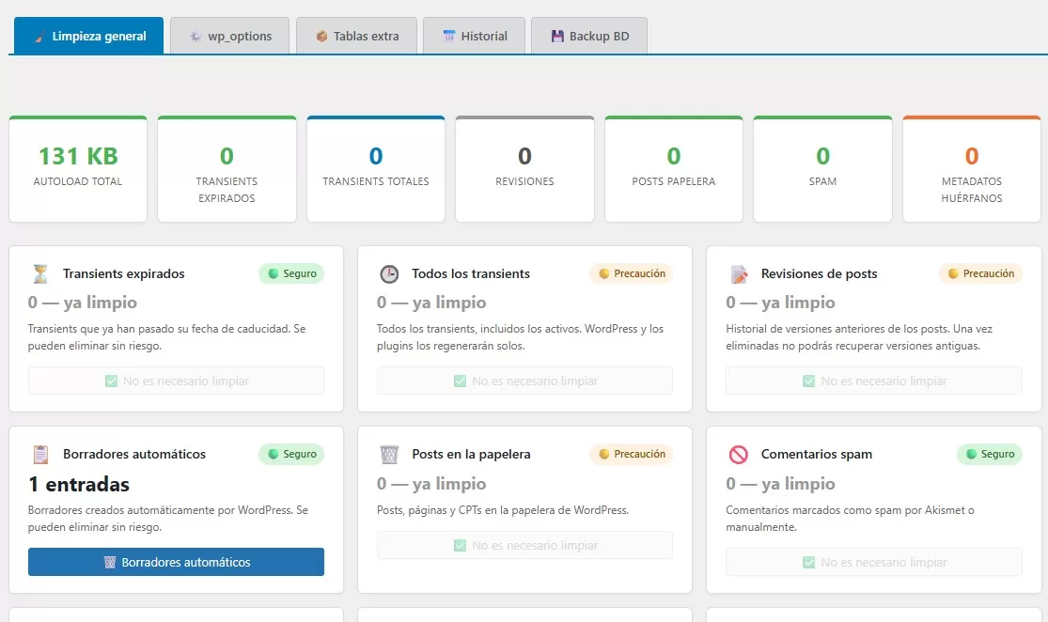The image size is (1048, 622).
Task: Open the wp_options tab
Action: pos(229,37)
